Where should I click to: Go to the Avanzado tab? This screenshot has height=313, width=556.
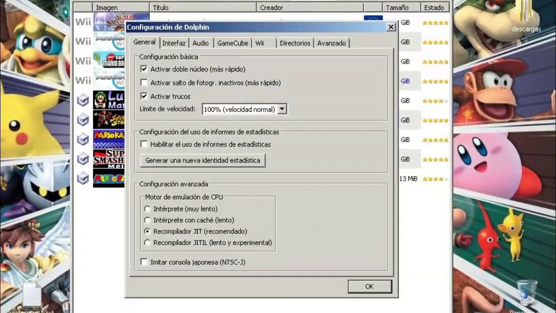331,43
